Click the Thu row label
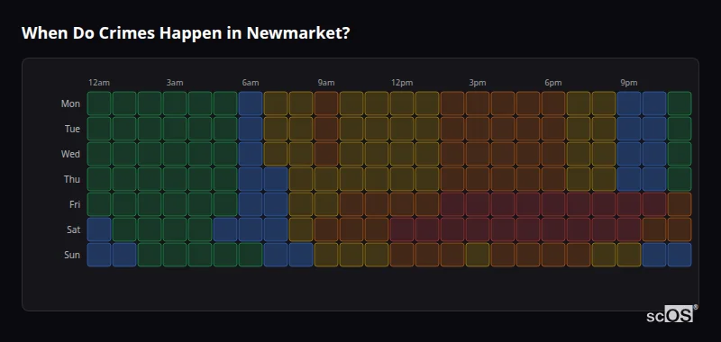This screenshot has height=342, width=721. pyautogui.click(x=72, y=179)
